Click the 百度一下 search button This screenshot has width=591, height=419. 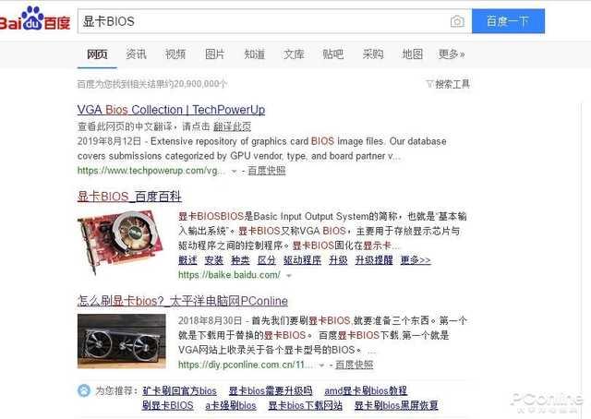[508, 21]
